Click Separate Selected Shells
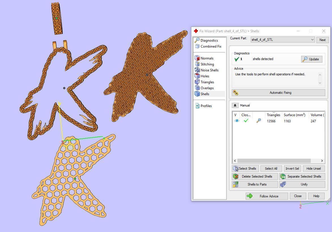332x232 pixels. coord(302,176)
